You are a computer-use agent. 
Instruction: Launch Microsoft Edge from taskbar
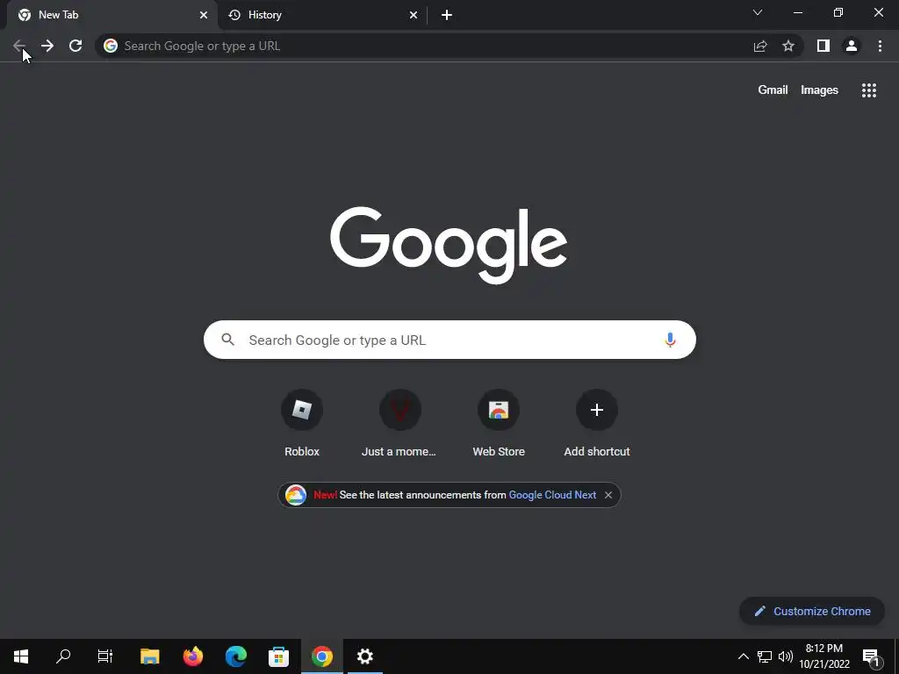pos(235,656)
